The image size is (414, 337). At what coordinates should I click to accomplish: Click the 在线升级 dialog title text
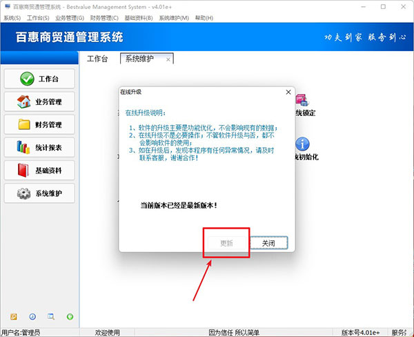pyautogui.click(x=130, y=92)
